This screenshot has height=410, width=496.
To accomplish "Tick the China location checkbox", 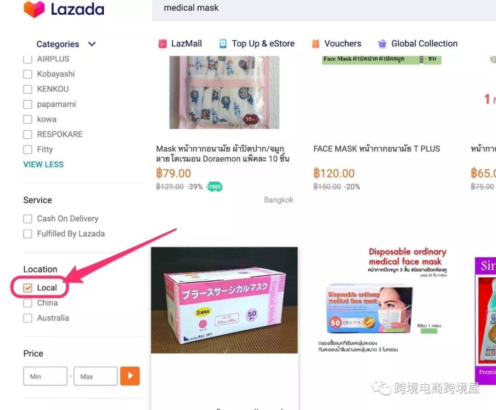I will pos(28,303).
